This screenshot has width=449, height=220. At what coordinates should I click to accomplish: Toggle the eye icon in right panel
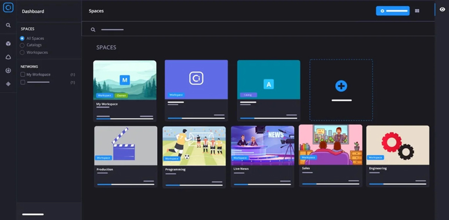442,9
